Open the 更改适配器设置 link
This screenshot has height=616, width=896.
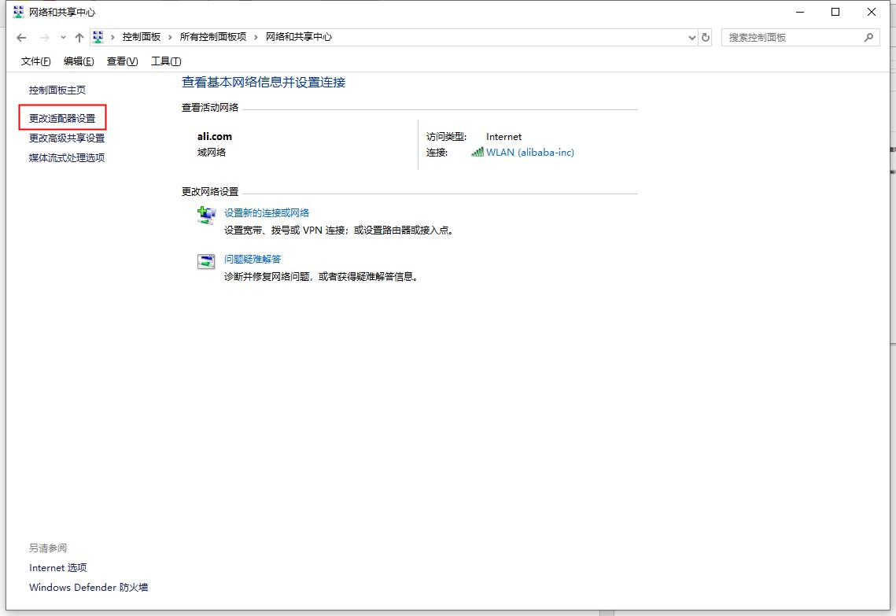62,118
